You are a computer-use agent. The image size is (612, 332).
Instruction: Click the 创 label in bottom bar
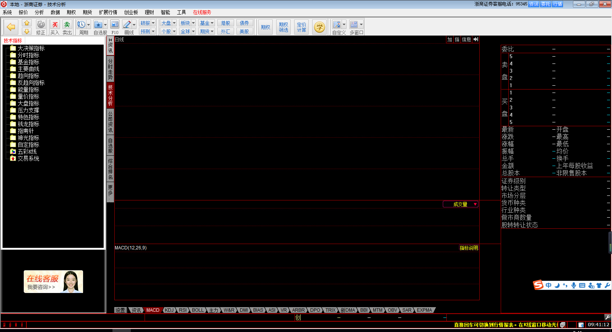tap(298, 317)
